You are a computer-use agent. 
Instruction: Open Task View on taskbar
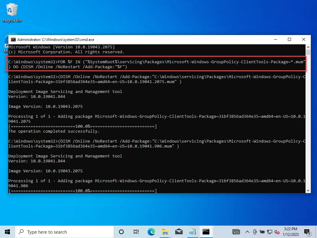coord(136,232)
